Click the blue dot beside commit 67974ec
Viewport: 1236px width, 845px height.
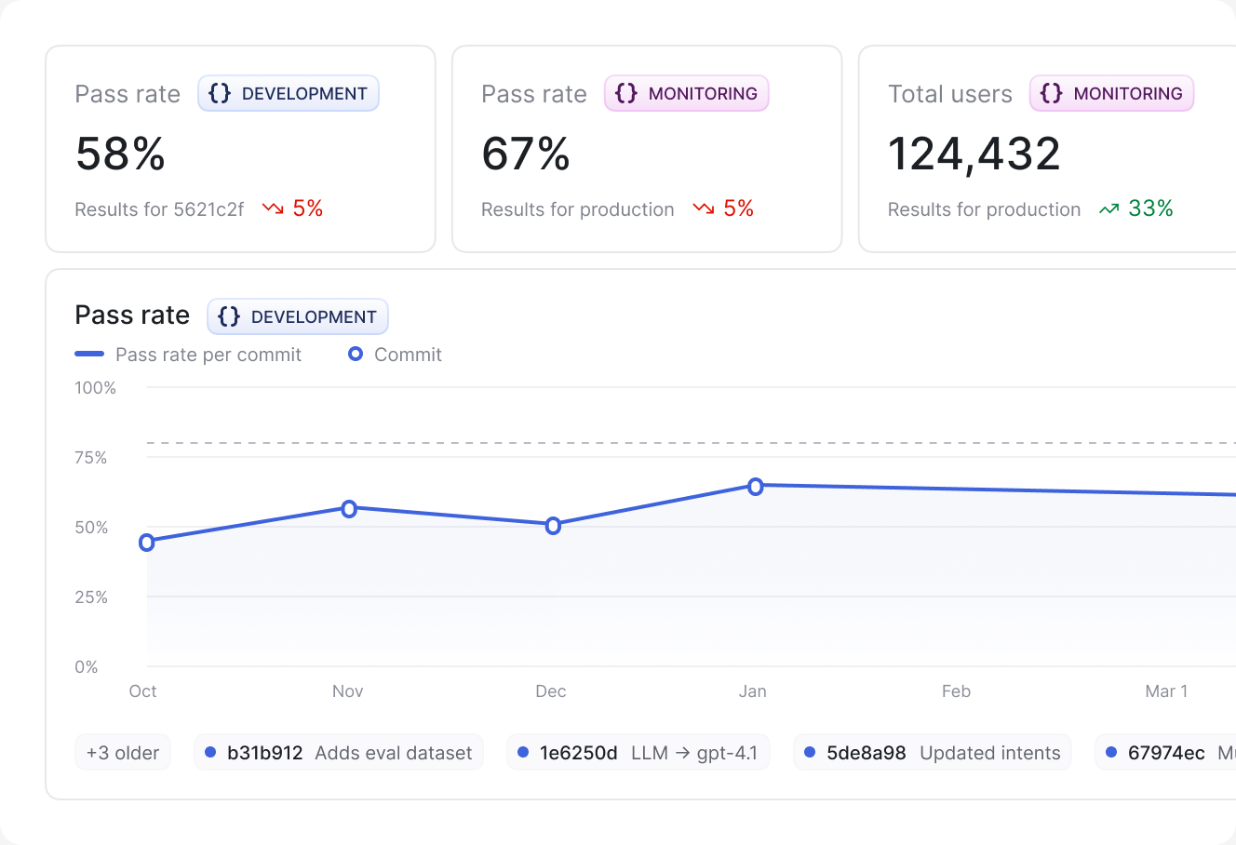[1111, 752]
